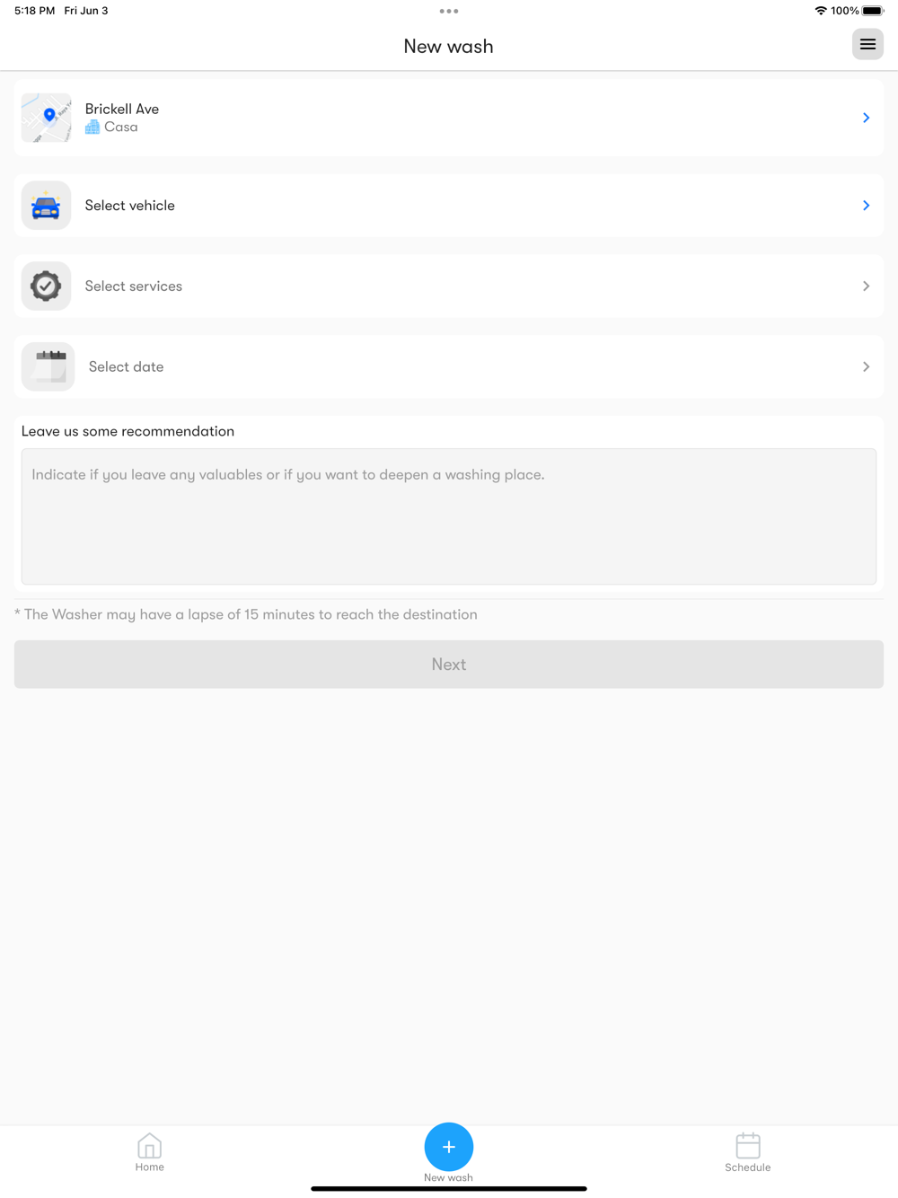Click the recommendation text input area

(449, 516)
